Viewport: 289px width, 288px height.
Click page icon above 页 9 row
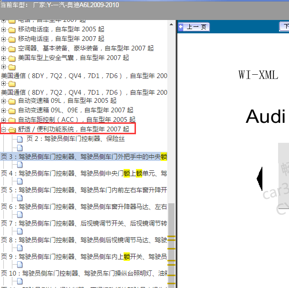tap(20, 248)
